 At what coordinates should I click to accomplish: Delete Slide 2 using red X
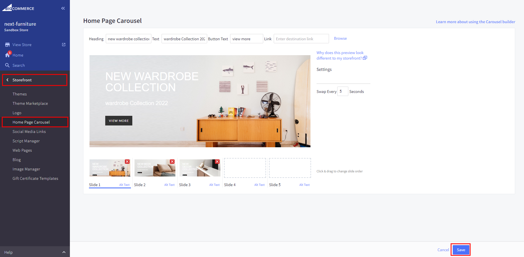172,162
